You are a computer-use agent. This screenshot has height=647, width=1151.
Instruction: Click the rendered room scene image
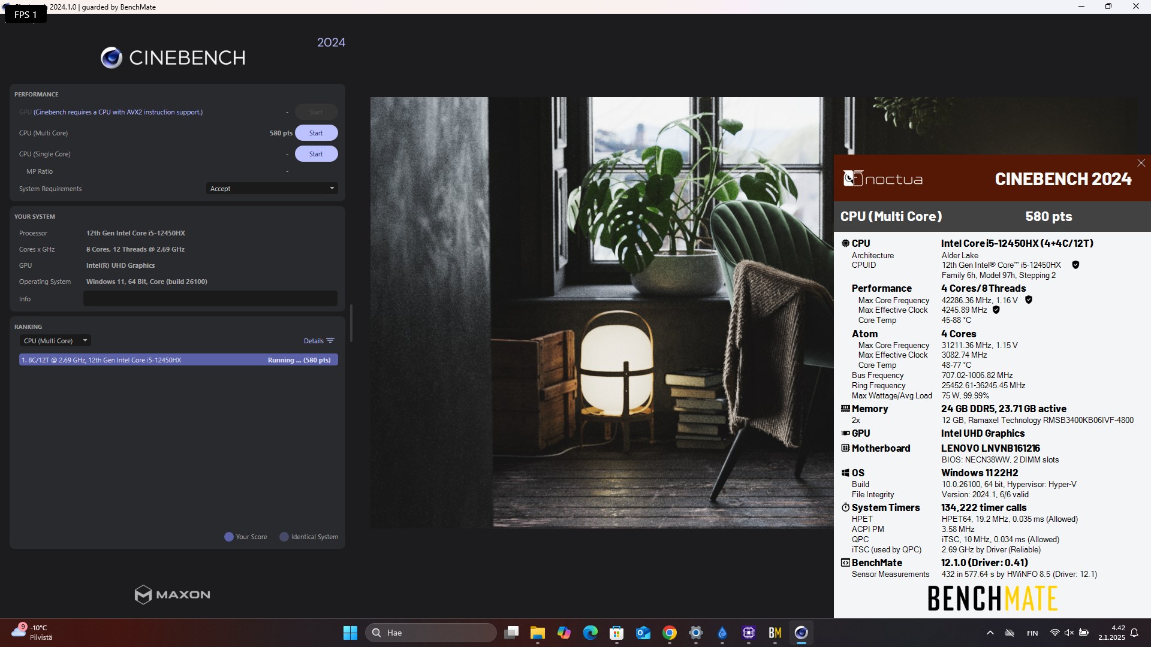click(x=601, y=312)
